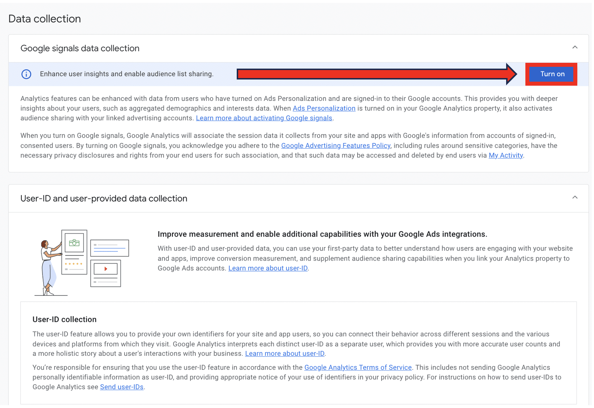This screenshot has width=594, height=408.
Task: Open the Send user-IDs link
Action: (121, 387)
